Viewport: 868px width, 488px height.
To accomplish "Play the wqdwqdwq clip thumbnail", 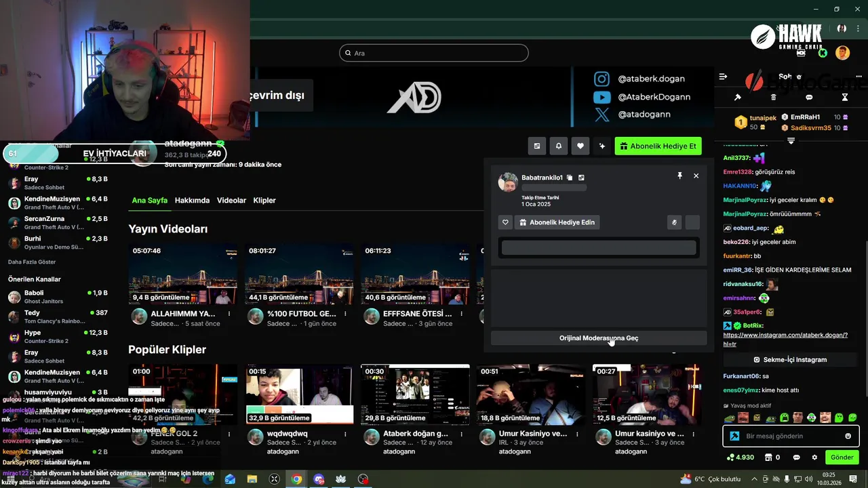I will pos(299,394).
